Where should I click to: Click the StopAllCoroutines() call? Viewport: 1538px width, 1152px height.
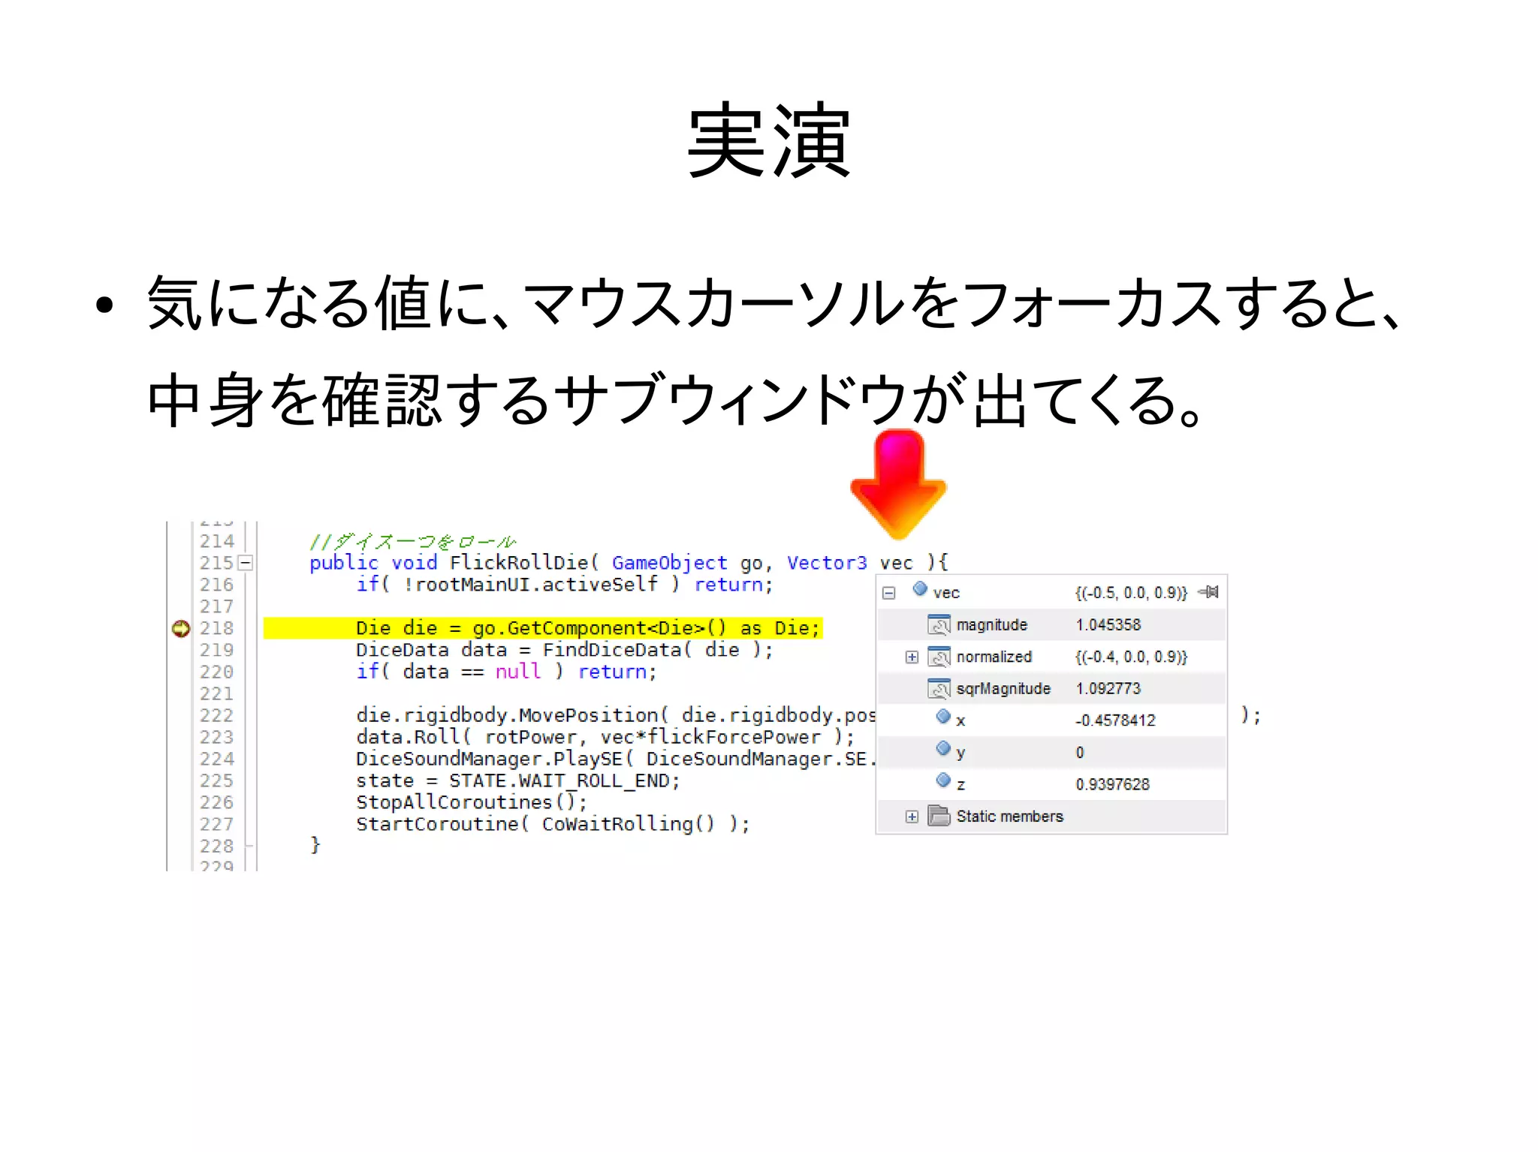point(472,802)
